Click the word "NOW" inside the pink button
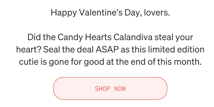The height and width of the screenshot is (107, 214). tap(120, 89)
